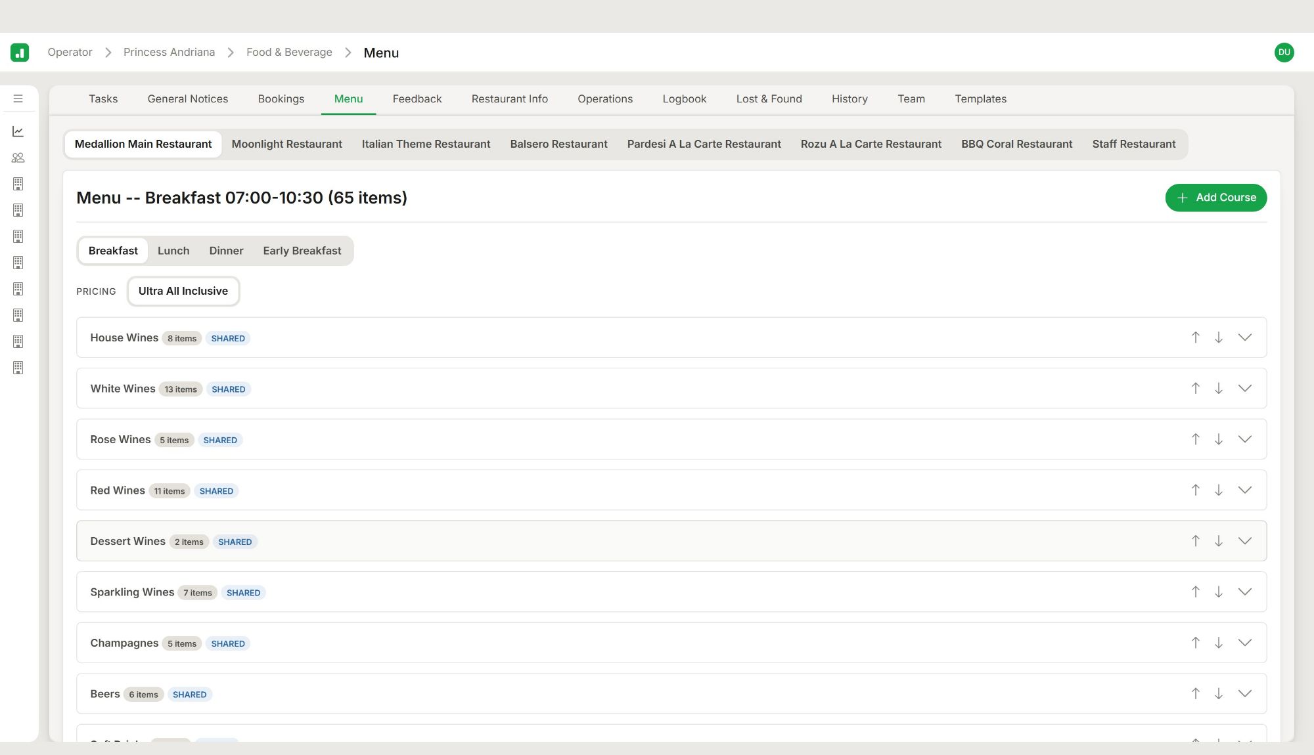Move Champagnes course up

click(x=1196, y=643)
